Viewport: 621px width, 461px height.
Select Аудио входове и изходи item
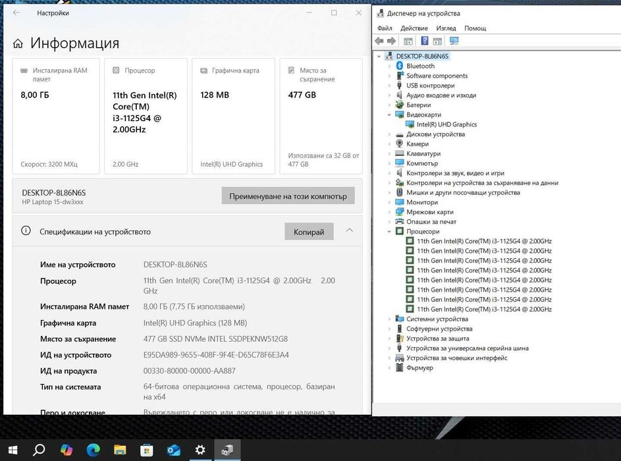point(441,95)
